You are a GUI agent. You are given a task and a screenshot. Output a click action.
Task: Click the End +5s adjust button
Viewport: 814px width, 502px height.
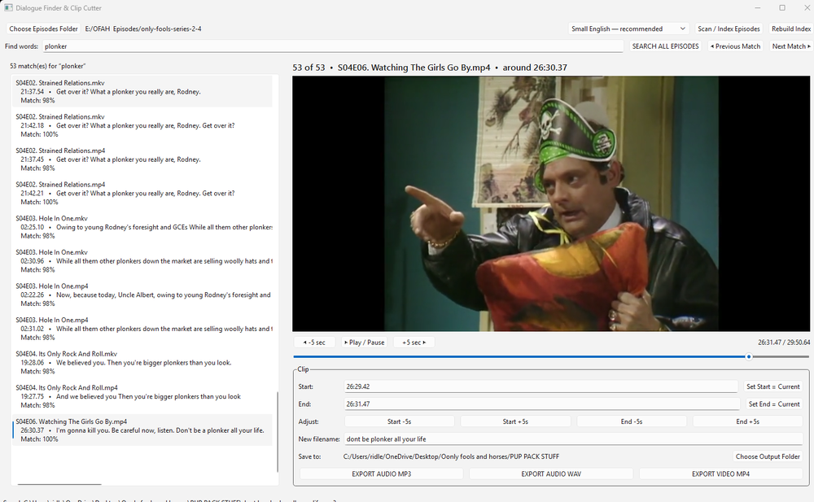[747, 421]
